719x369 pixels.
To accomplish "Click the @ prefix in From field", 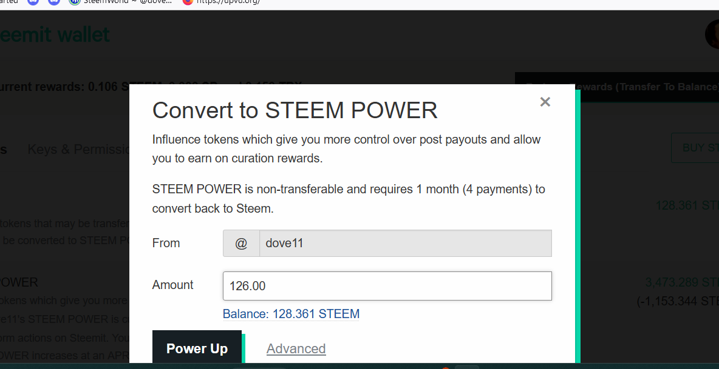I will pos(241,243).
